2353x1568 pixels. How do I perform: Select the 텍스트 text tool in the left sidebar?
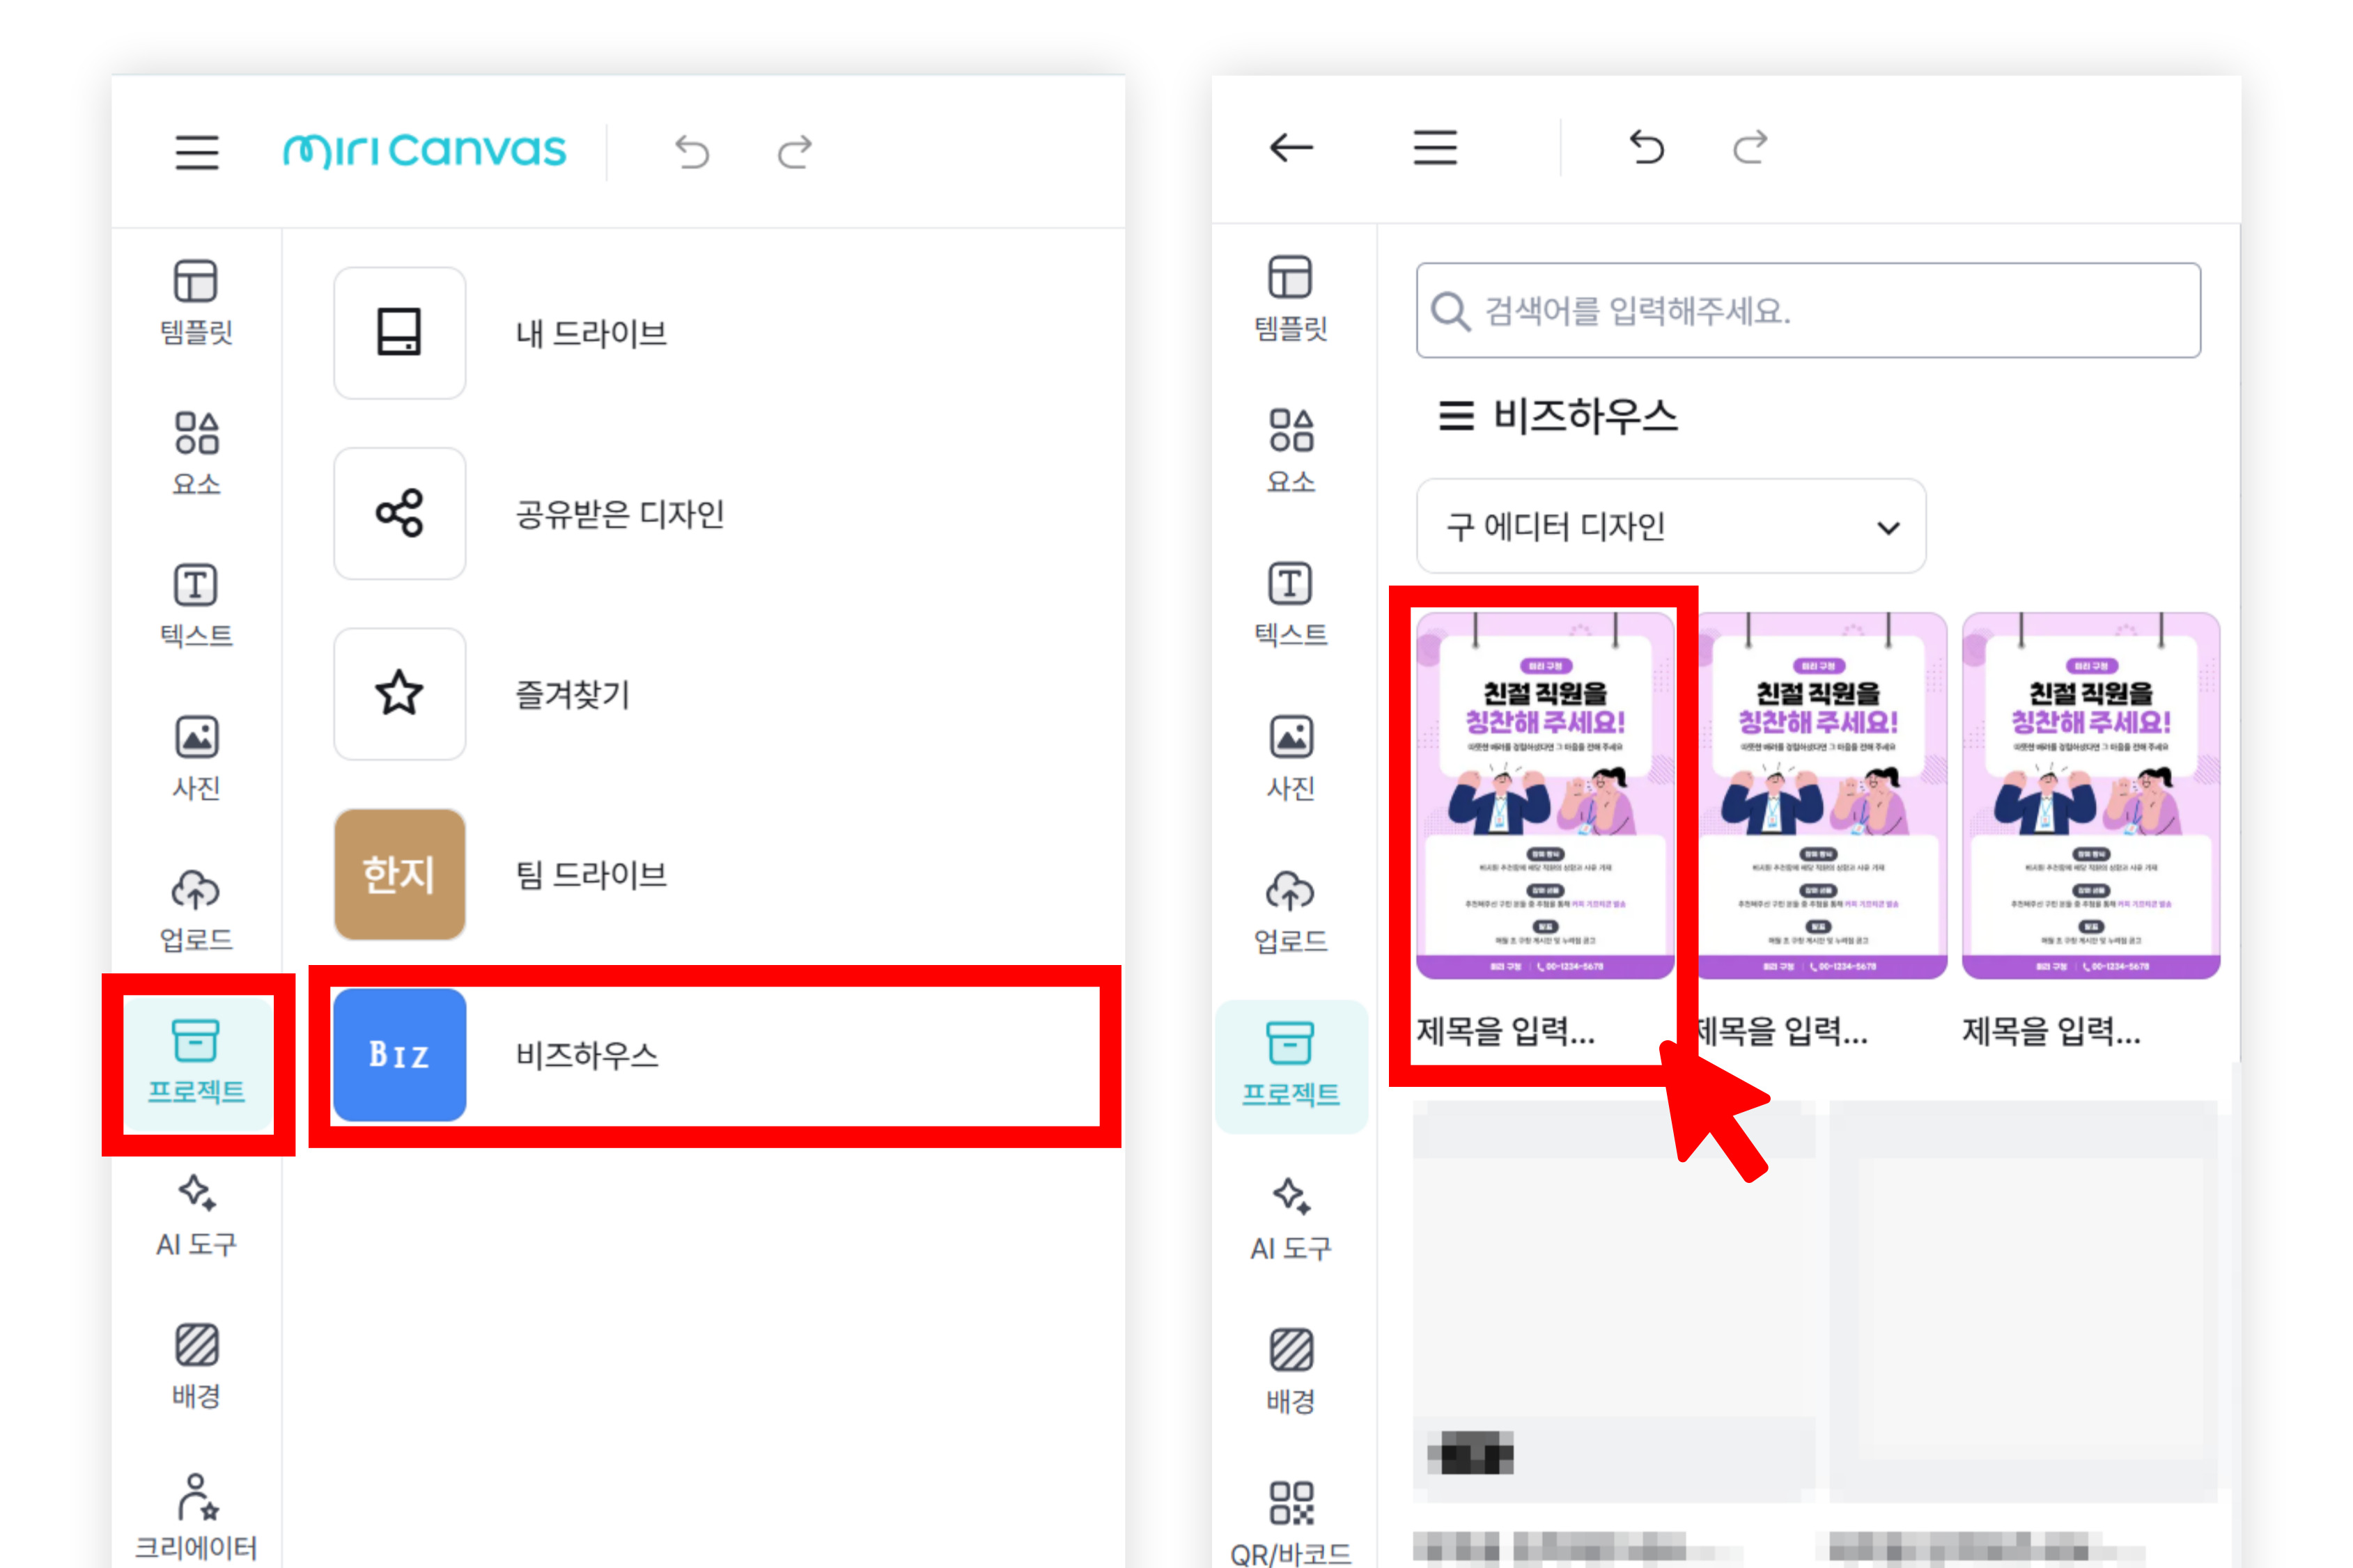pos(196,605)
